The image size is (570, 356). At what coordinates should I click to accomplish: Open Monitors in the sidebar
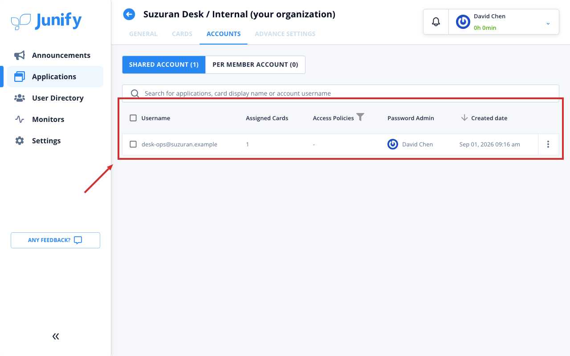tap(55, 119)
